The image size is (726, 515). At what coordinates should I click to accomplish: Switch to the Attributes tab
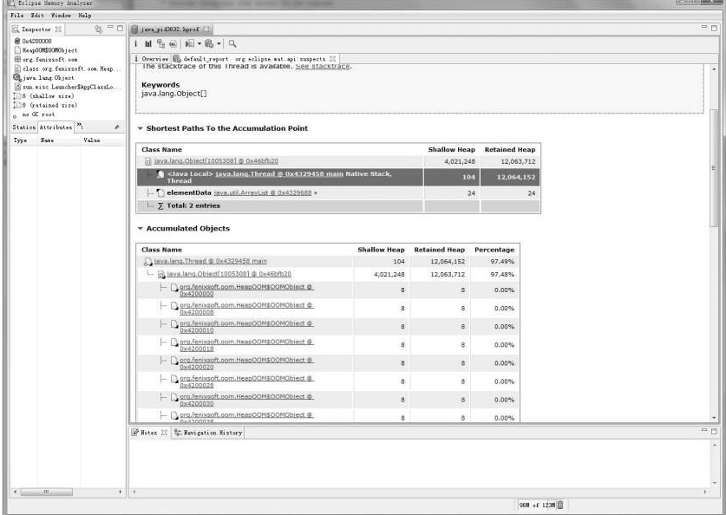[56, 127]
